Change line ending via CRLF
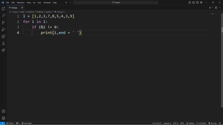The height and width of the screenshot is (125, 223). (x=182, y=123)
